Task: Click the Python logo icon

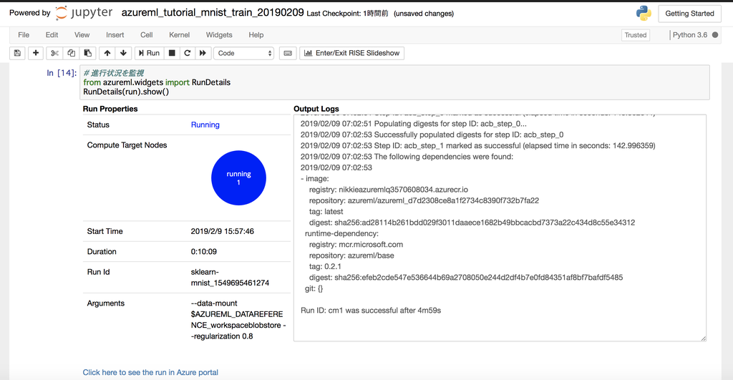Action: 644,13
